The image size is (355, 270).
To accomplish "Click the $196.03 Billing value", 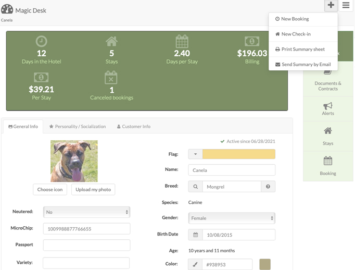I will point(252,53).
